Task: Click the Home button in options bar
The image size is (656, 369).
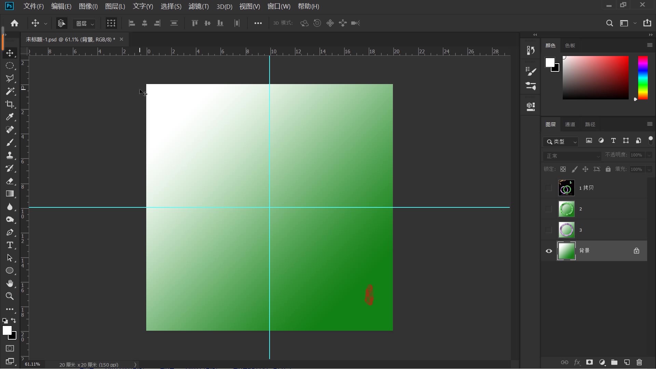Action: tap(14, 23)
